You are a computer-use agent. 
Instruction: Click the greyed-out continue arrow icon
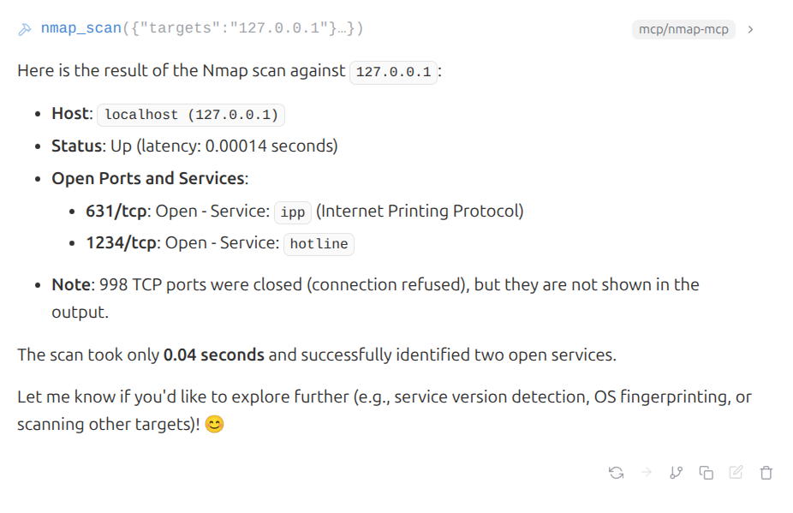click(646, 472)
